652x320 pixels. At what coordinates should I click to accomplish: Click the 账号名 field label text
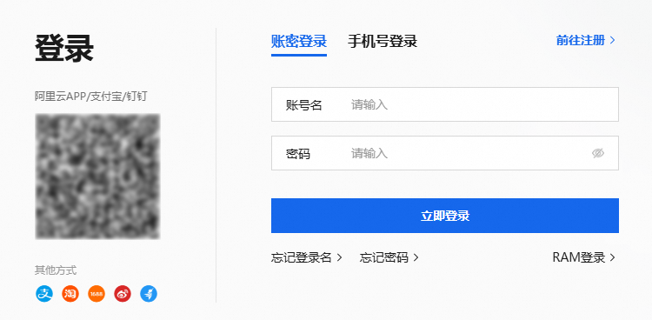(x=304, y=105)
